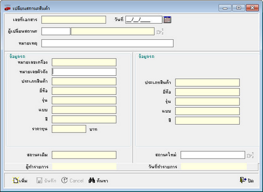Focus right panel ประเภทสินค้า field
Screen dimensions: 263x192
coord(207,83)
